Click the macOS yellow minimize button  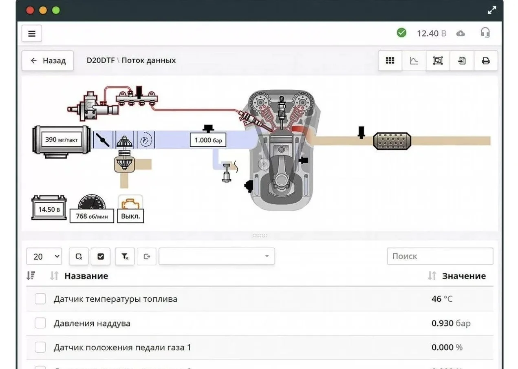[x=43, y=11]
